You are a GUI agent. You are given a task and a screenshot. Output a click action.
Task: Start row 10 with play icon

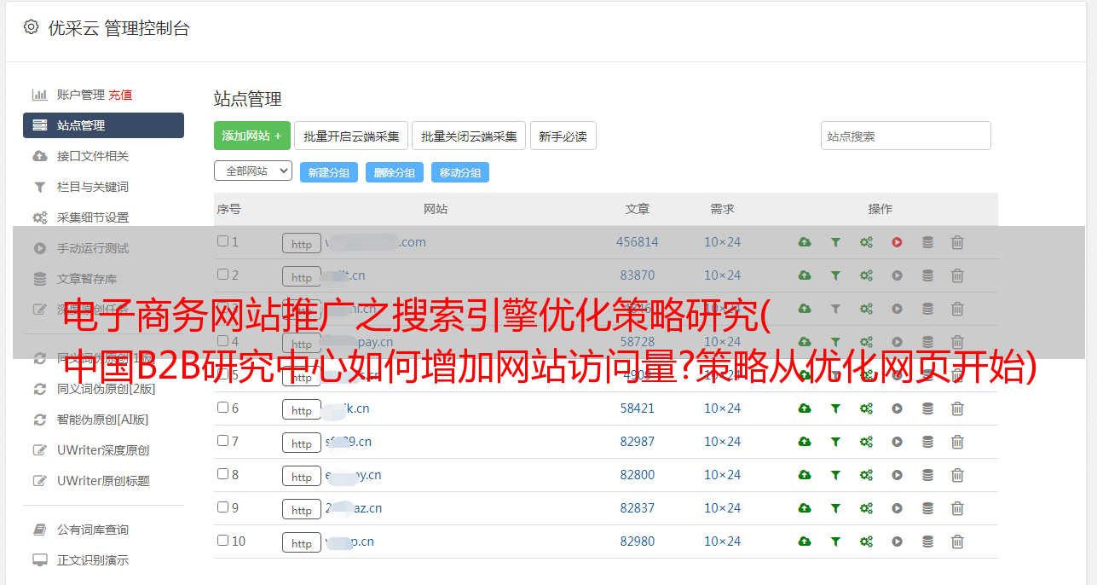point(897,542)
